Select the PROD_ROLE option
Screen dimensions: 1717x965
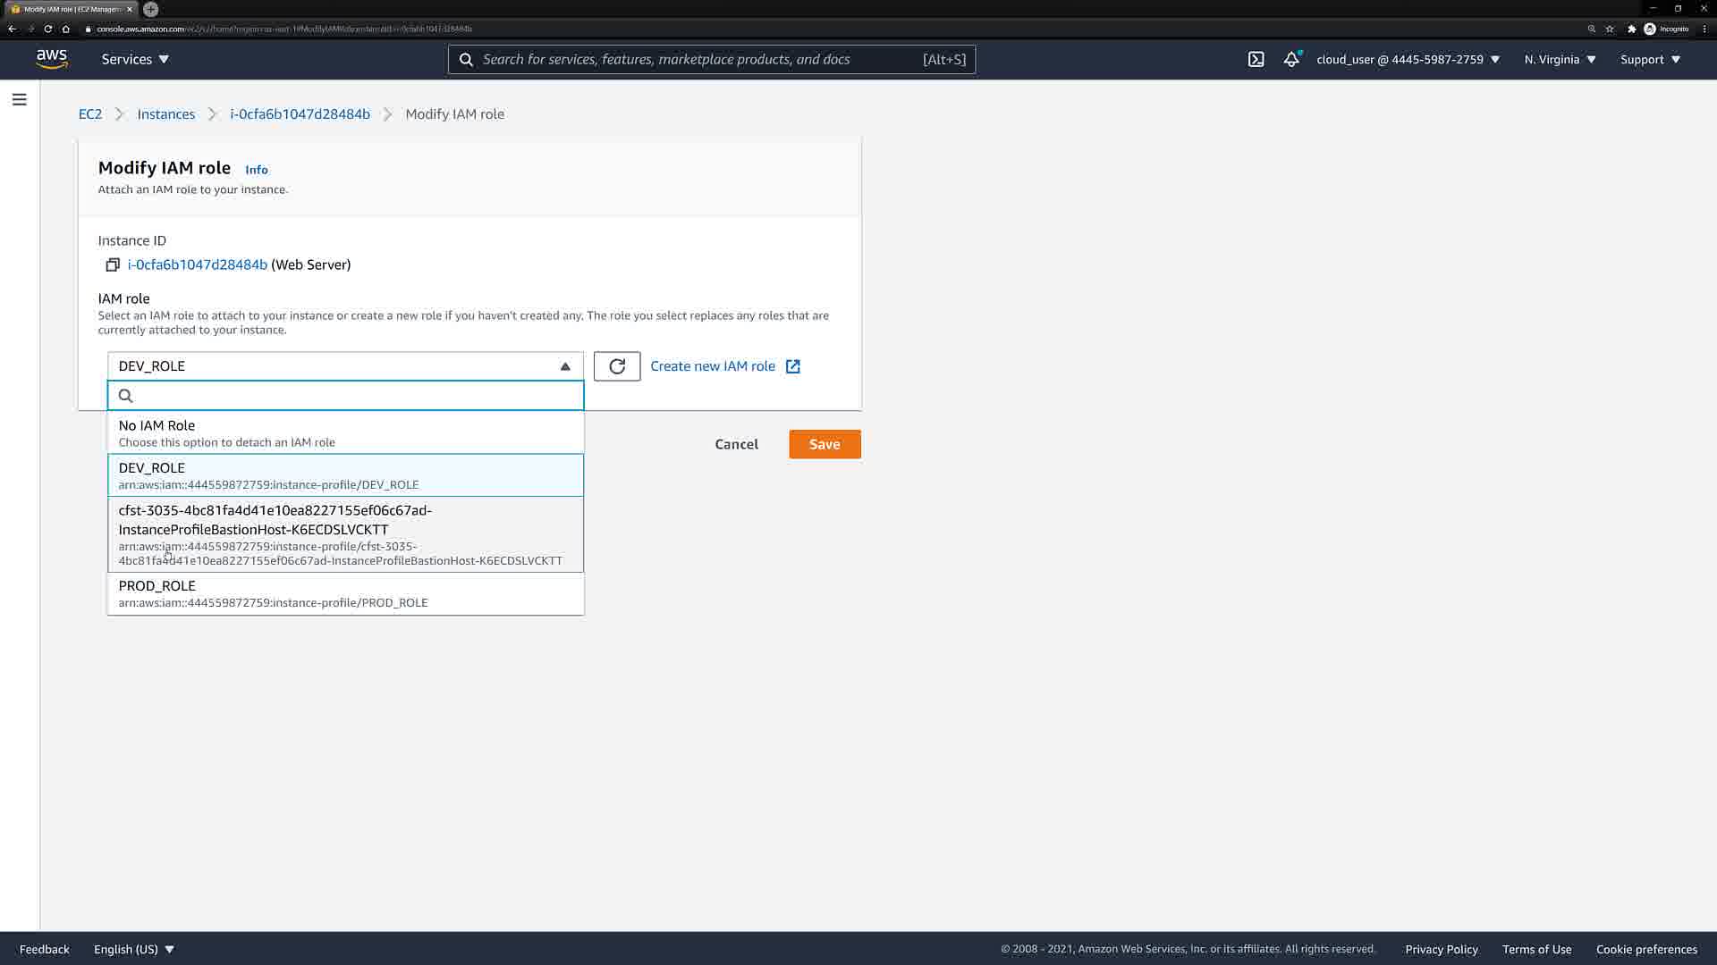[x=345, y=593]
